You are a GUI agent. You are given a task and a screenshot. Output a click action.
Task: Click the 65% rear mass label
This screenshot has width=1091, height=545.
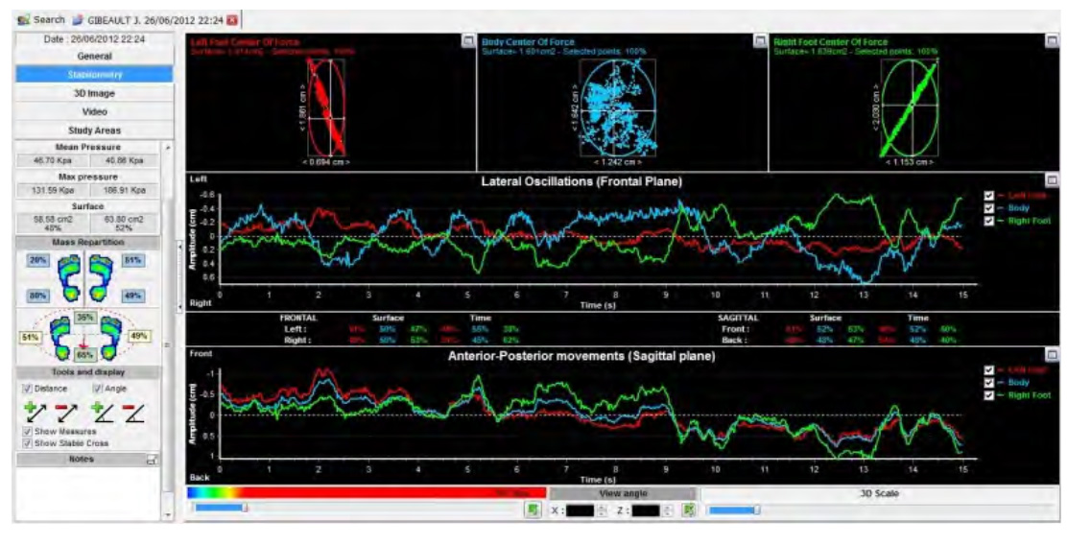pos(84,356)
